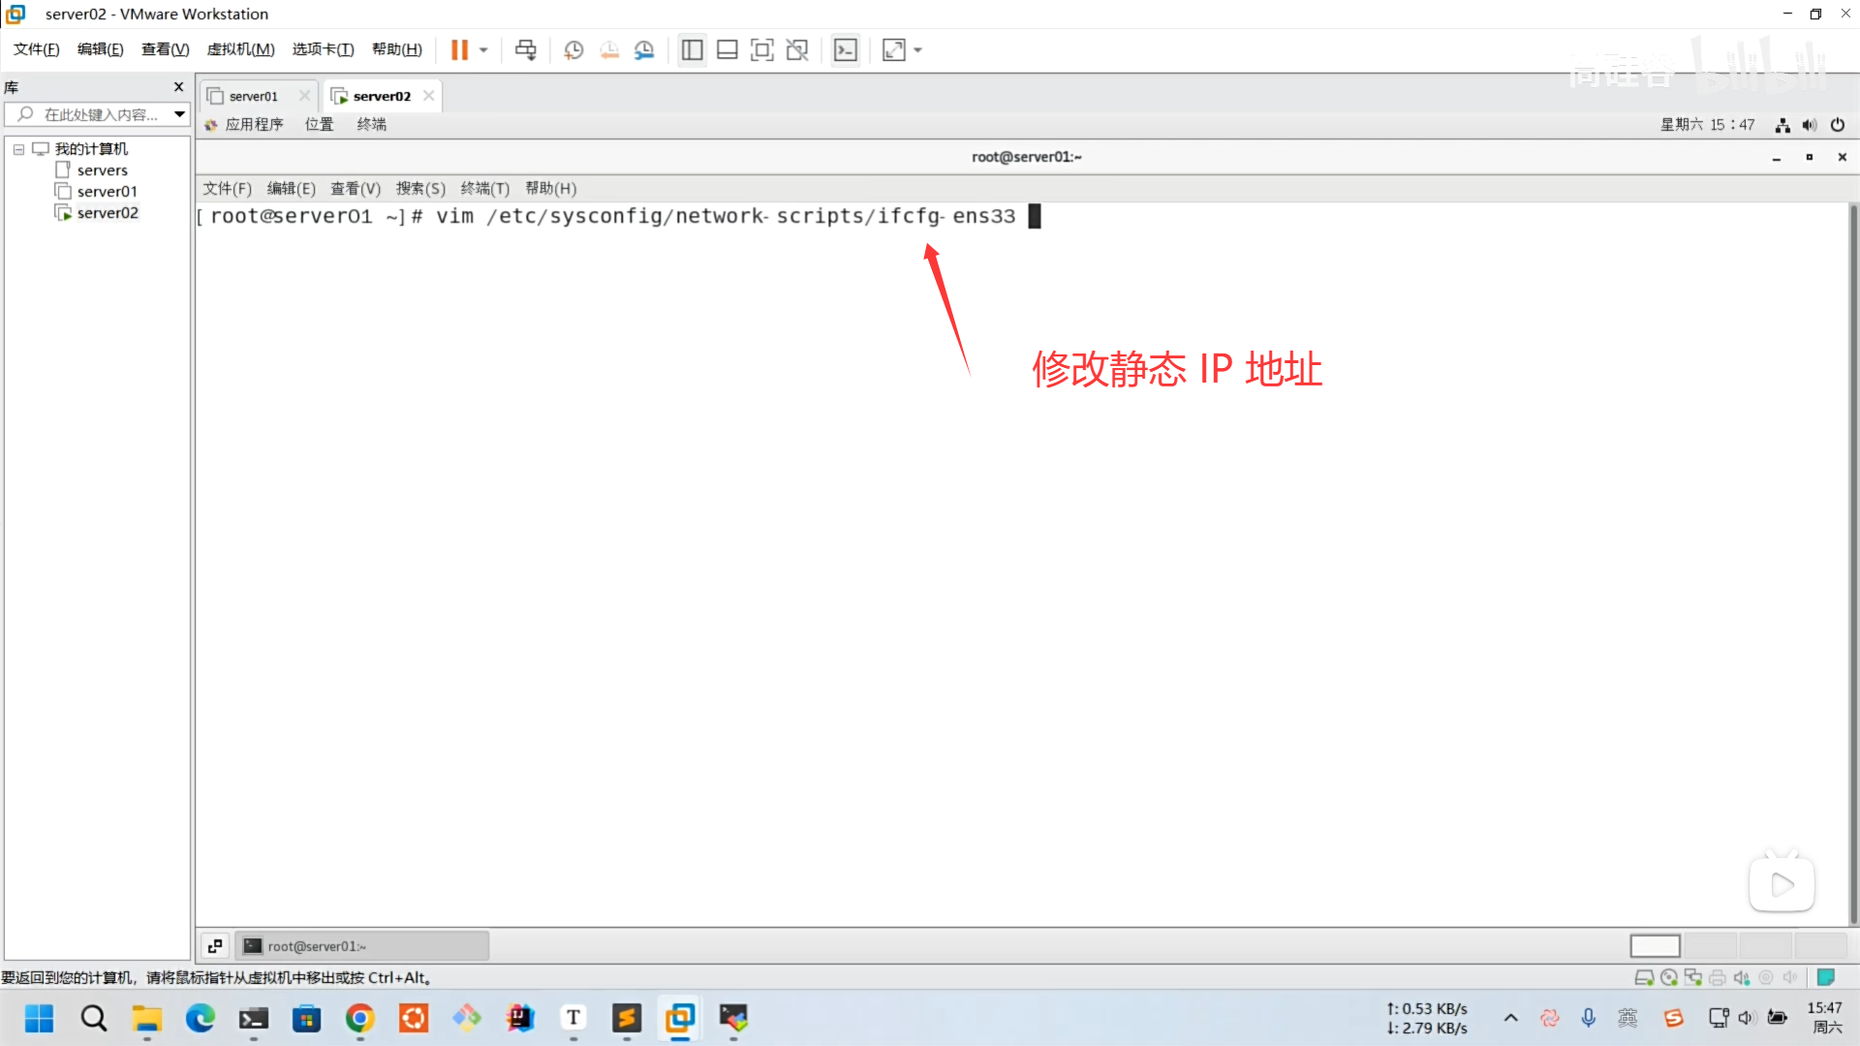The image size is (1860, 1046).
Task: Take a snapshot of the VM
Action: [x=573, y=49]
